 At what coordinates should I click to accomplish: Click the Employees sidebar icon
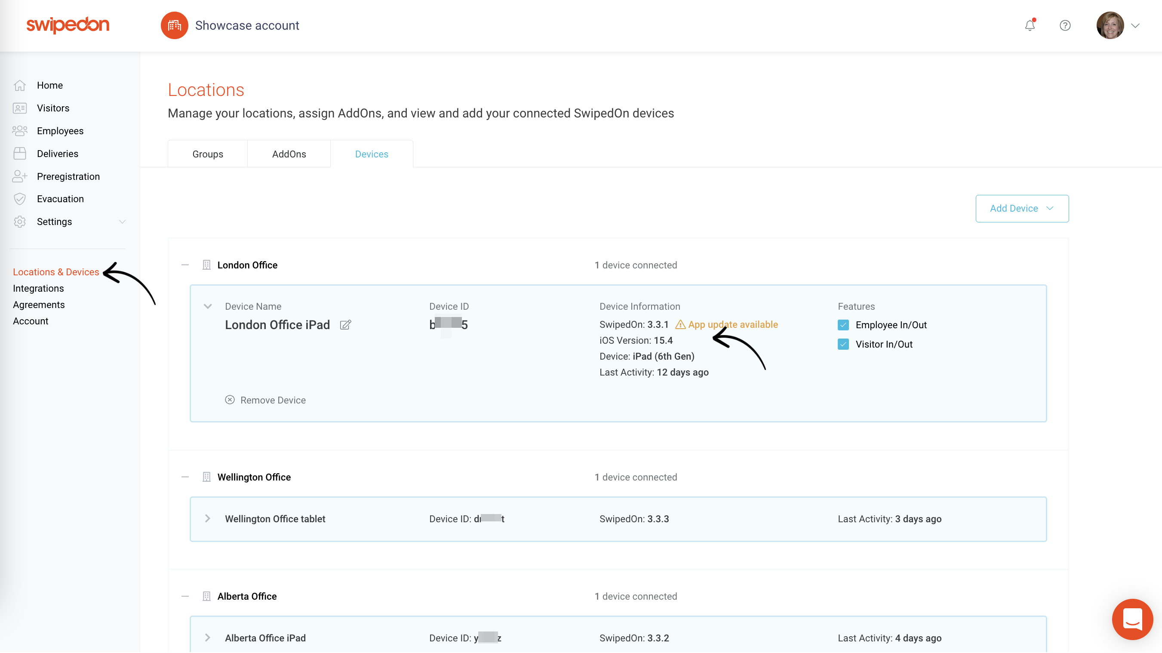click(x=20, y=130)
